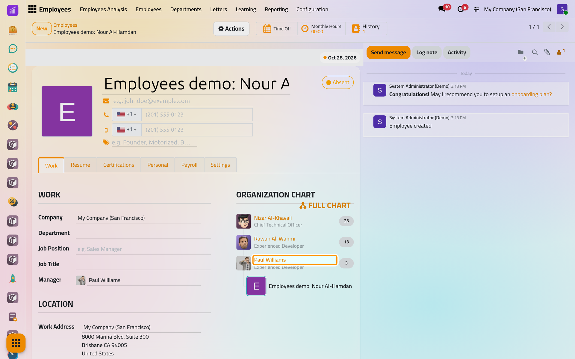Click the subordinates count badge 23
Screen dimensions: 575x359
pyautogui.click(x=346, y=221)
